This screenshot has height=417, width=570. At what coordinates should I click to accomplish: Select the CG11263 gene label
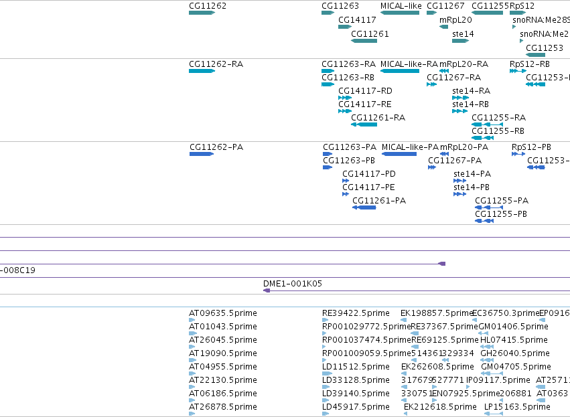point(340,6)
